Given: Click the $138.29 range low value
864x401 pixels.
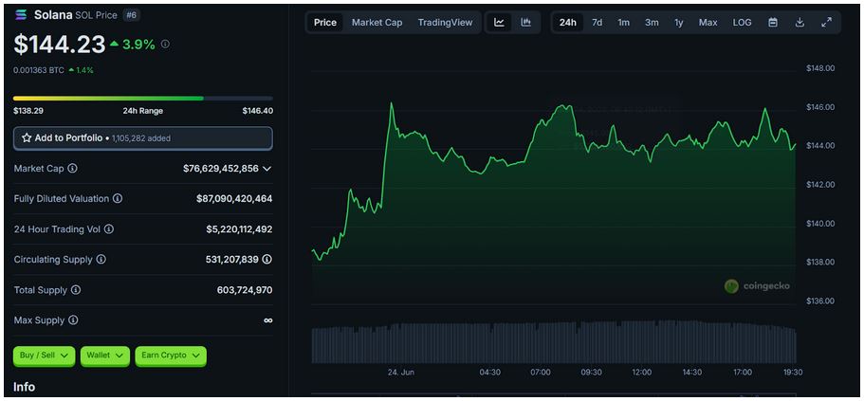Looking at the screenshot, I should point(28,111).
